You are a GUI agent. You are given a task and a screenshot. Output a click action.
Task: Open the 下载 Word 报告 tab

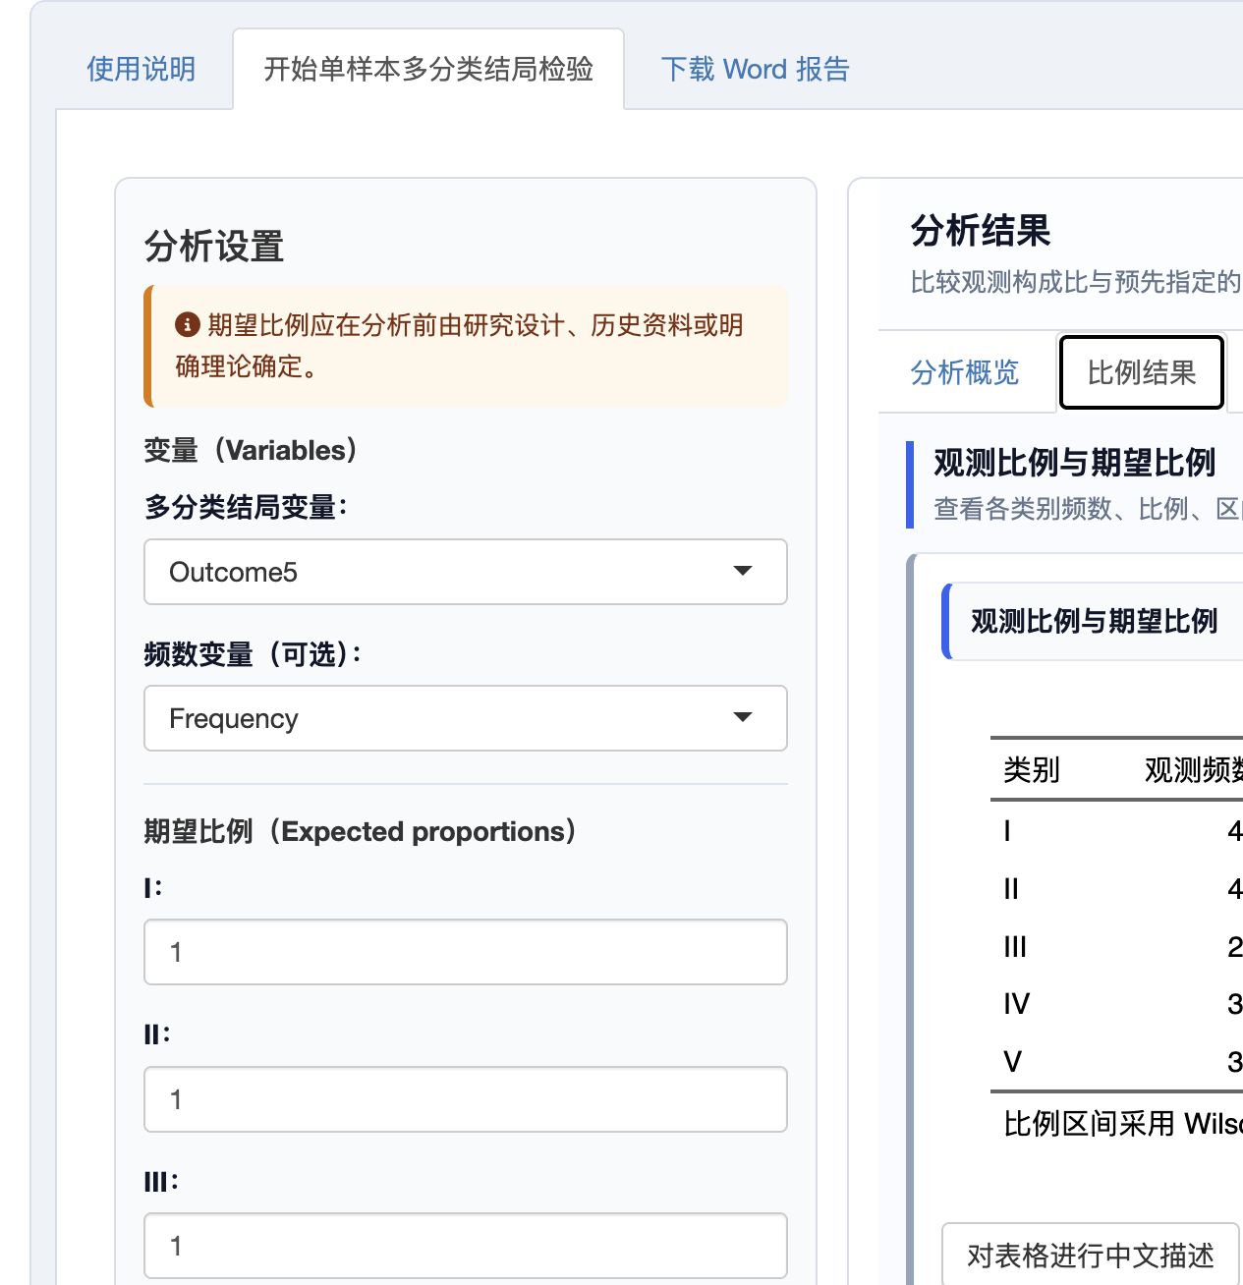[755, 69]
